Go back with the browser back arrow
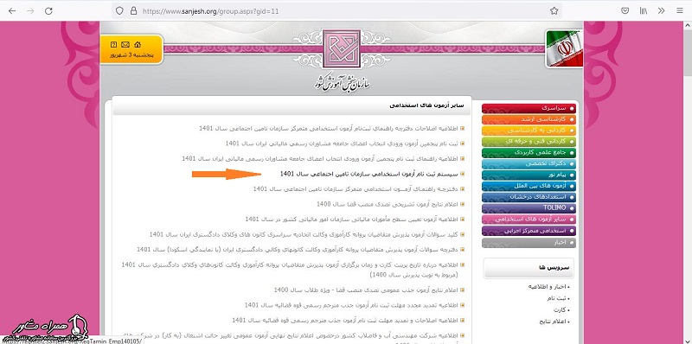The height and width of the screenshot is (344, 692). [x=12, y=11]
